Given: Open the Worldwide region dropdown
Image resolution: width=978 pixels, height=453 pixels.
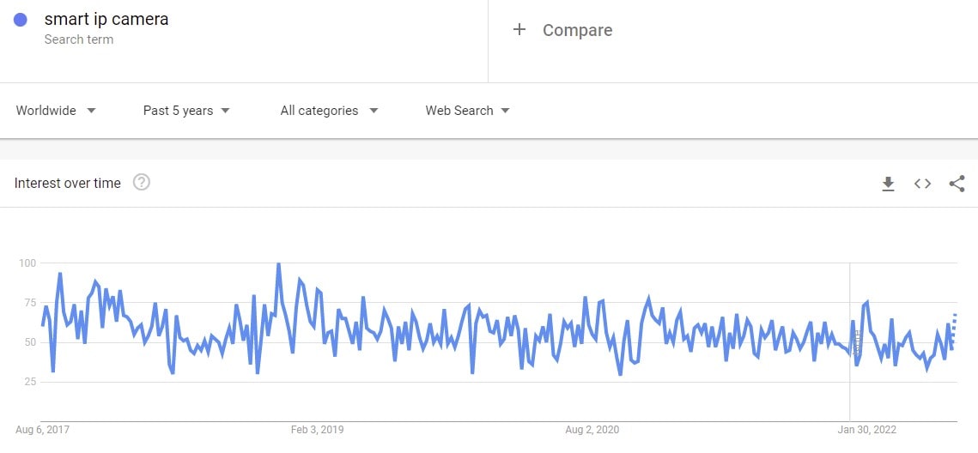Looking at the screenshot, I should (56, 111).
